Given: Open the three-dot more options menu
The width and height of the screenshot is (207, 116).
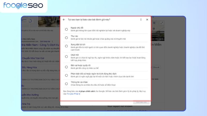Looking at the screenshot, I should tap(141, 20).
